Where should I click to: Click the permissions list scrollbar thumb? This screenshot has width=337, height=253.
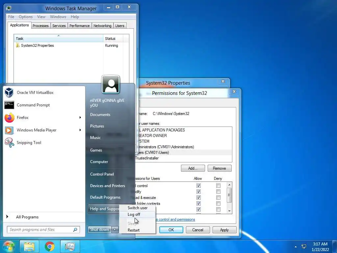tap(229, 195)
